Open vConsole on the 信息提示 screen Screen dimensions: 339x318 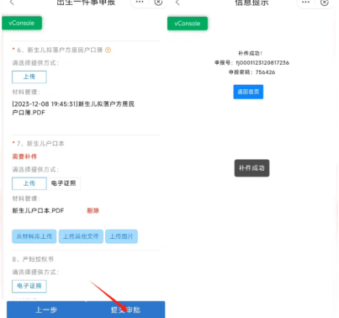188,24
